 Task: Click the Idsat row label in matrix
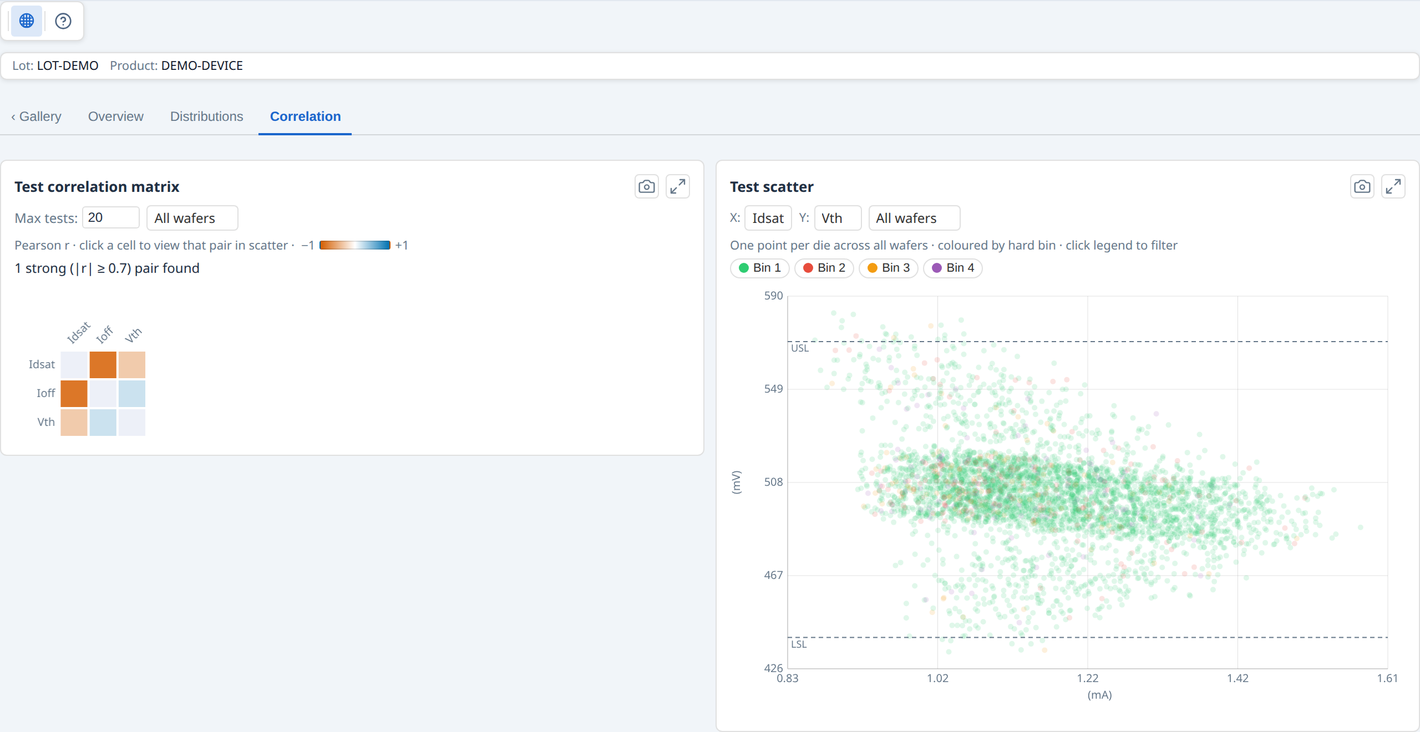coord(42,364)
